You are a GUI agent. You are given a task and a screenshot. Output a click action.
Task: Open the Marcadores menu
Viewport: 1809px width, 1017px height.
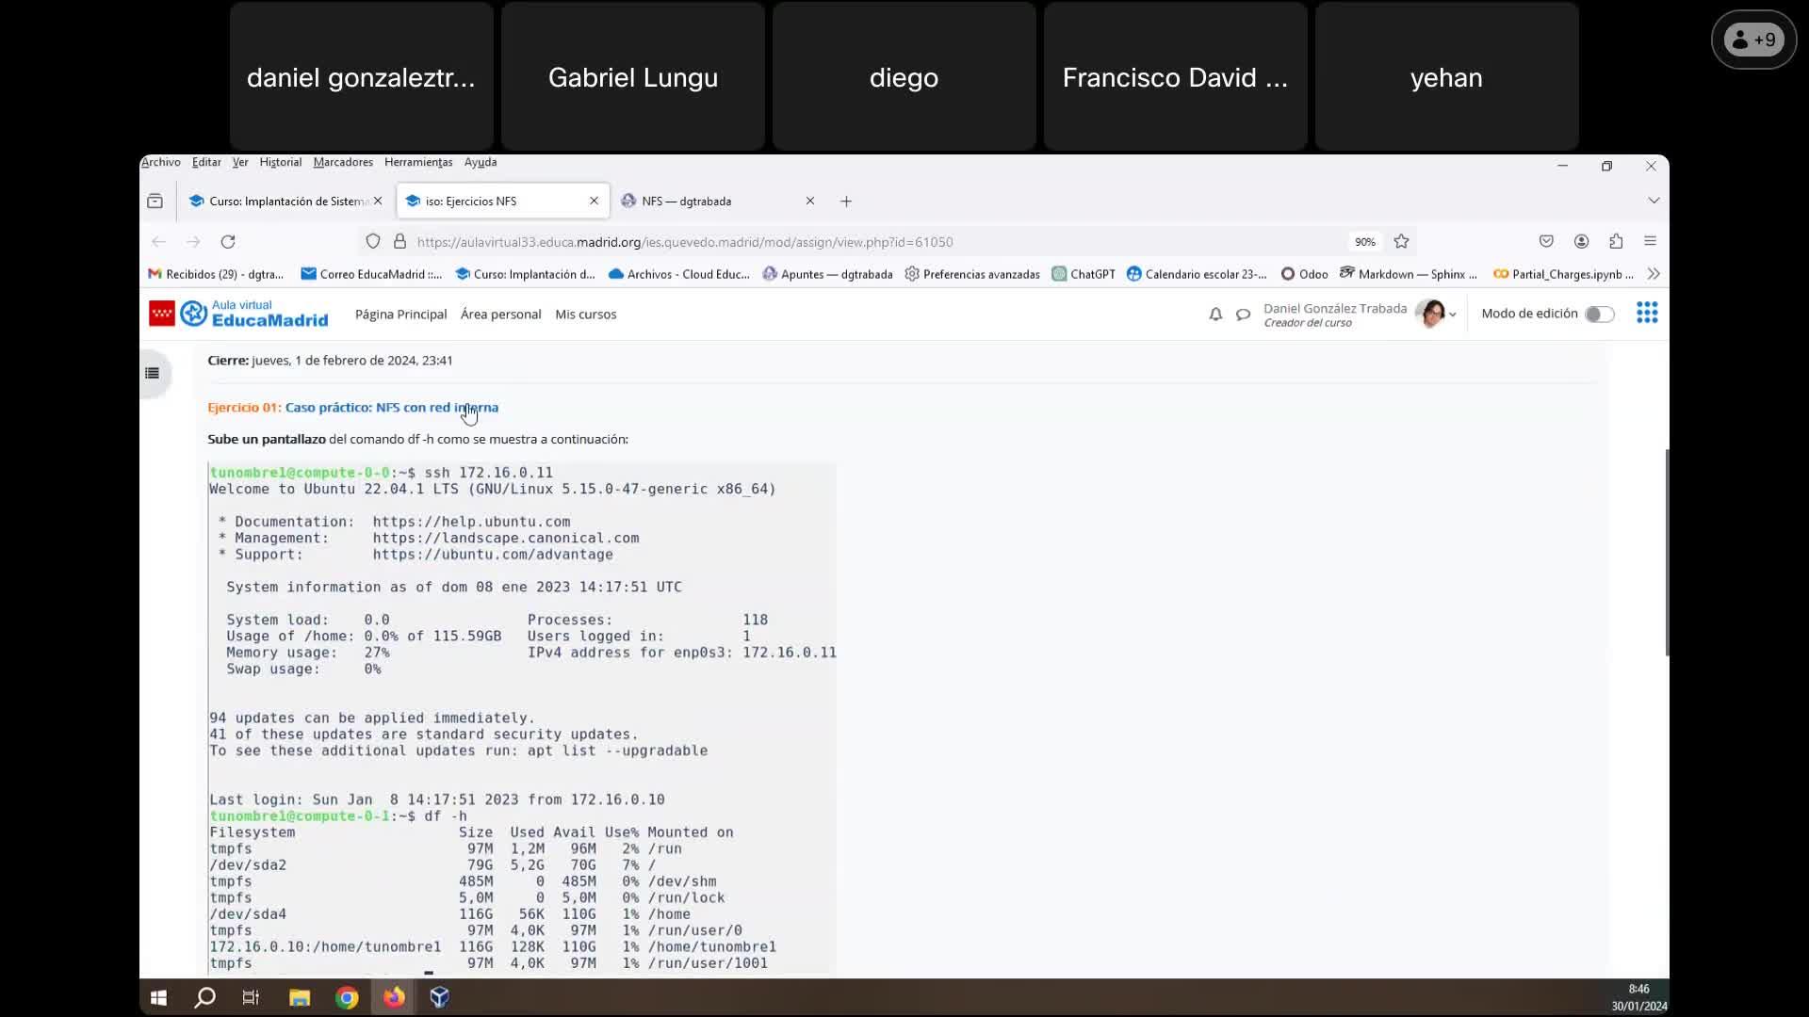[x=343, y=162]
